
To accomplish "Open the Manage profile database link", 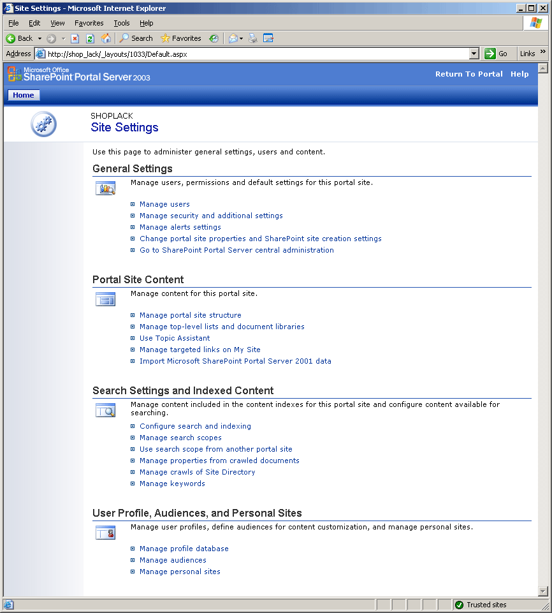I will (x=184, y=549).
